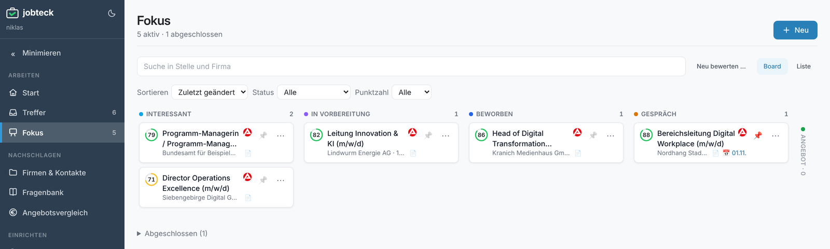Pin the Head of Digital Transformation card

tap(593, 135)
